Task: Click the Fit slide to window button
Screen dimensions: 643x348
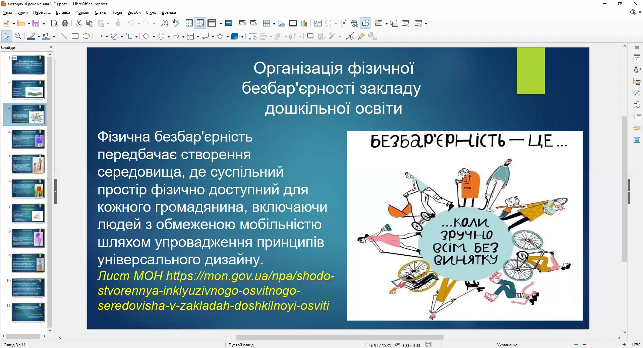Action: (x=576, y=345)
